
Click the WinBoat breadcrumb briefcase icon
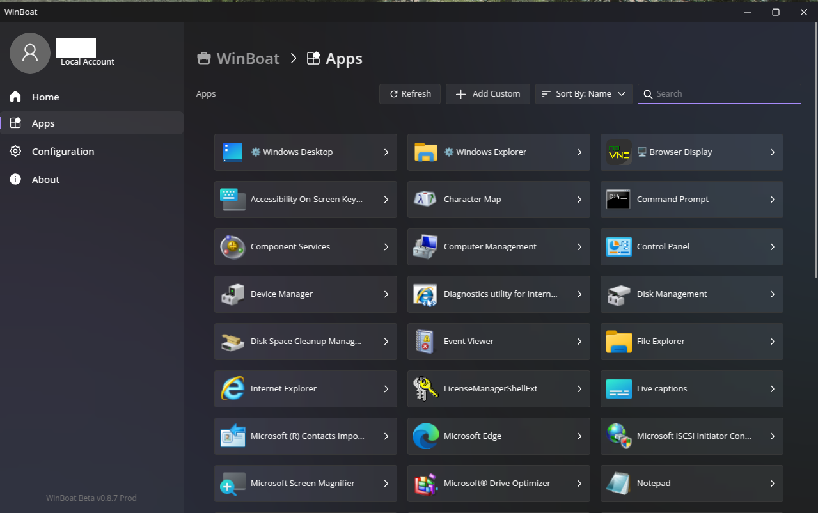(x=204, y=58)
